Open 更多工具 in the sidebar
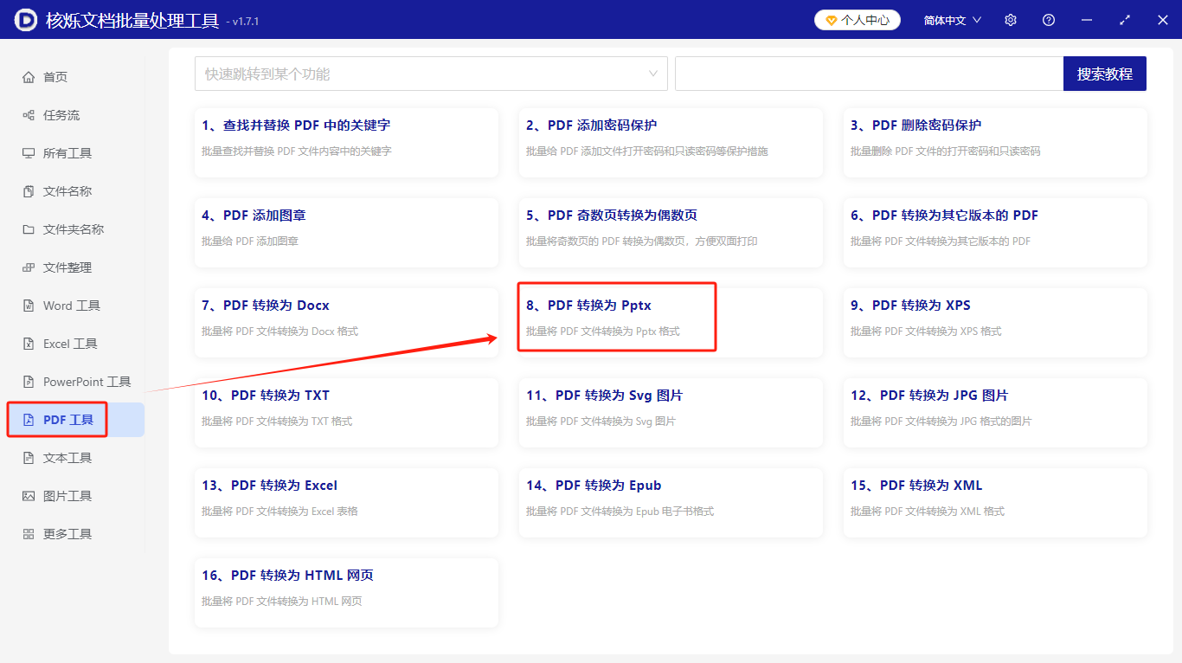 coord(73,534)
